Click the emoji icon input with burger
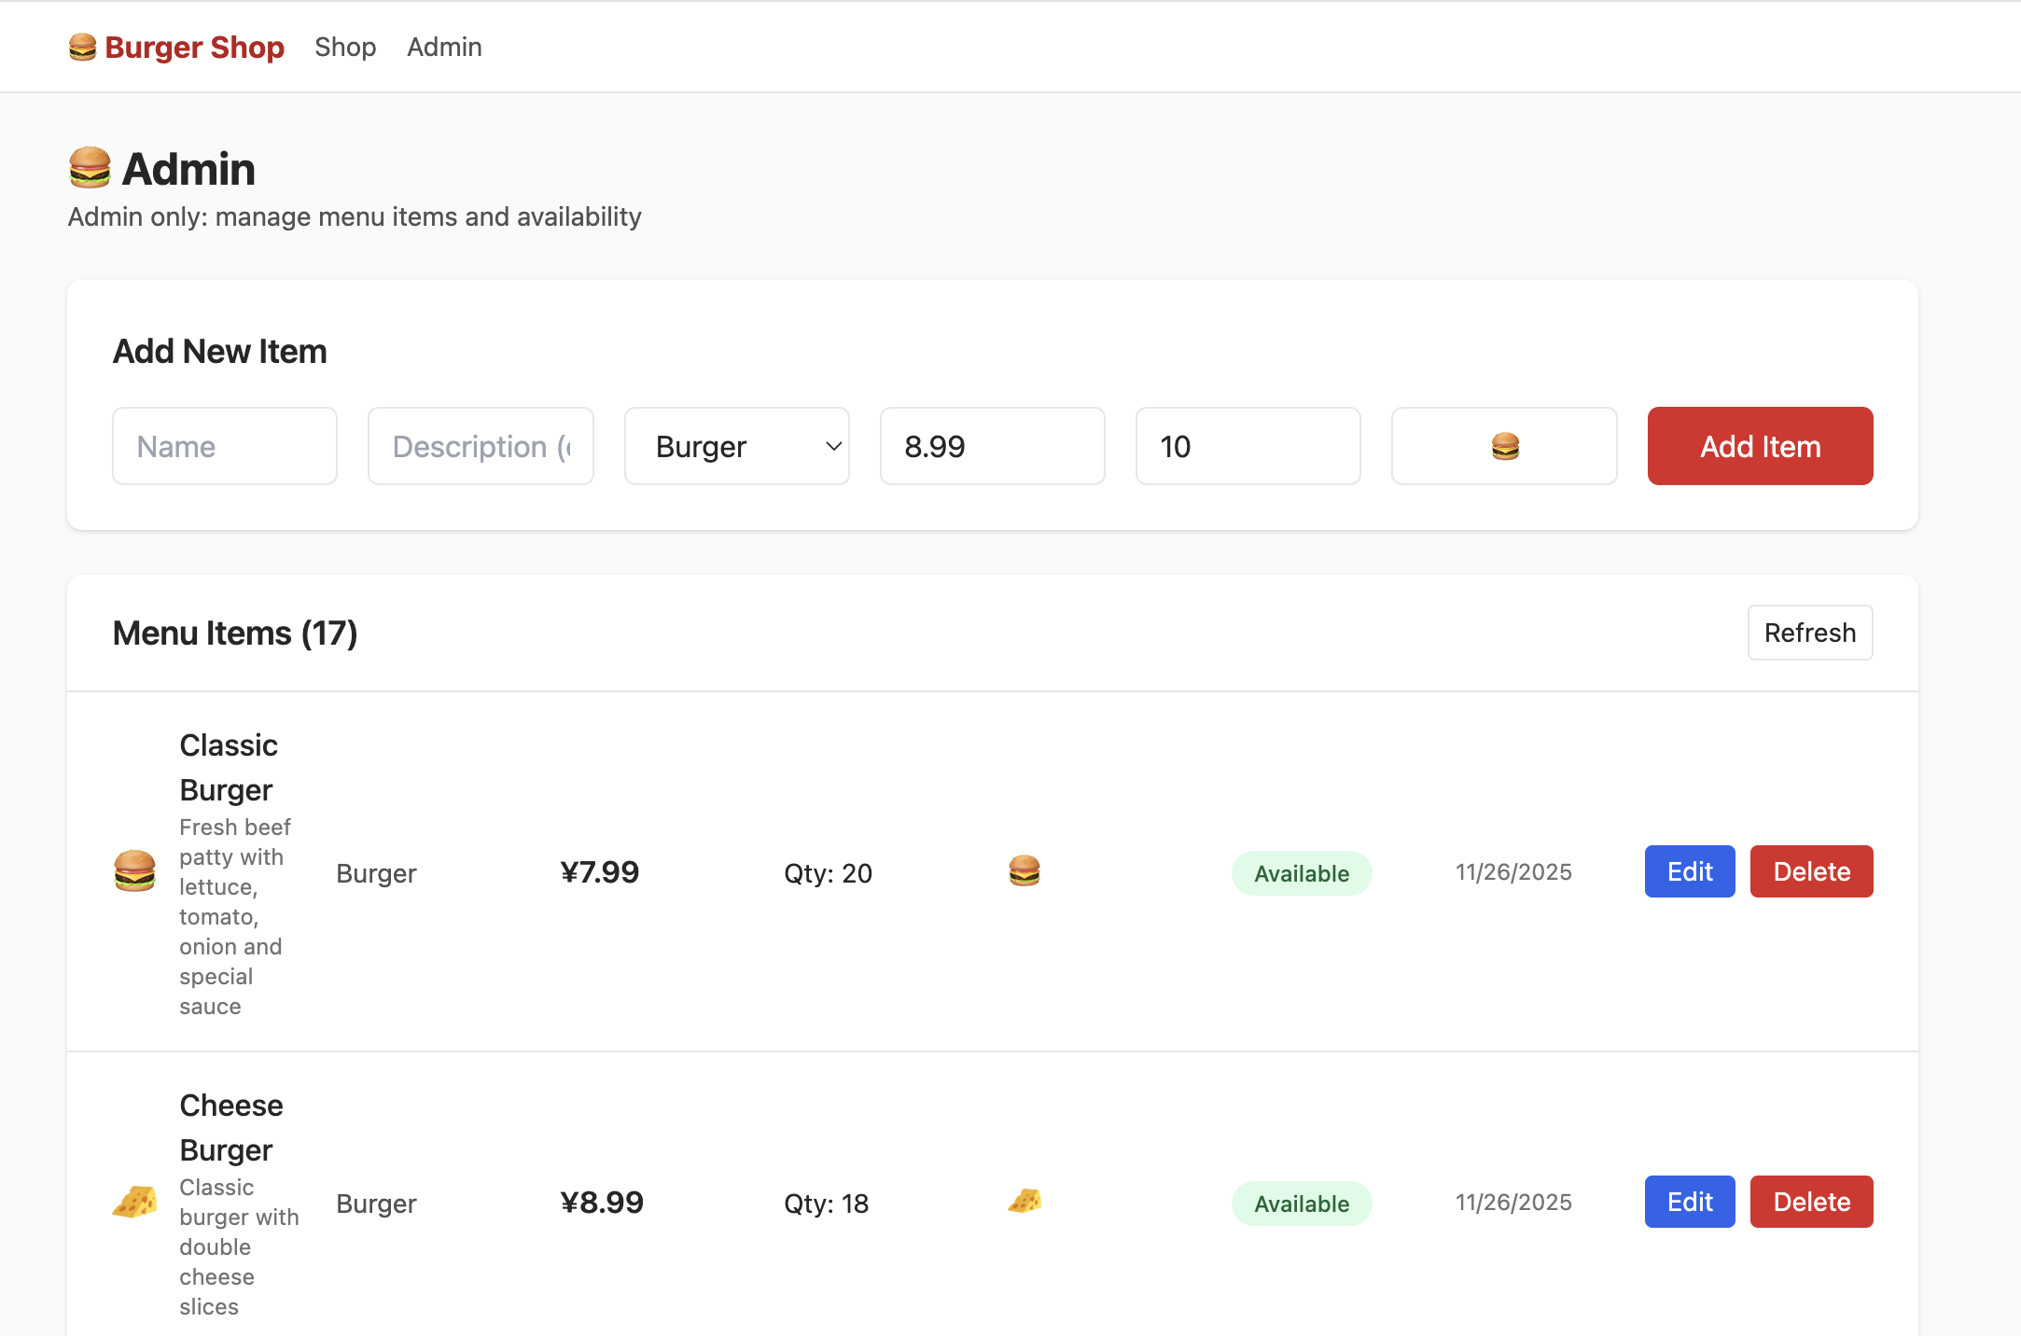 pyautogui.click(x=1503, y=447)
